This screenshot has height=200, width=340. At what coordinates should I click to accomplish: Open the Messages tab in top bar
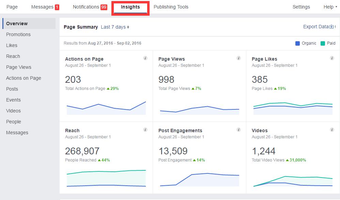42,7
